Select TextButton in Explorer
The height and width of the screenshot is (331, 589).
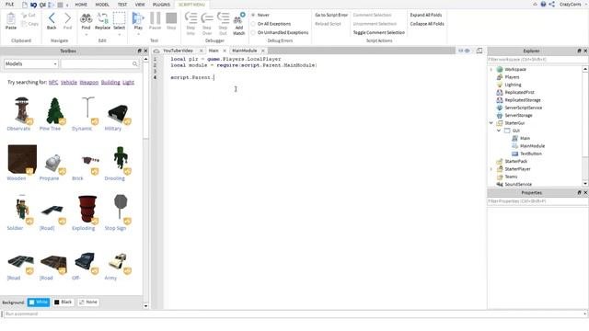click(x=526, y=154)
